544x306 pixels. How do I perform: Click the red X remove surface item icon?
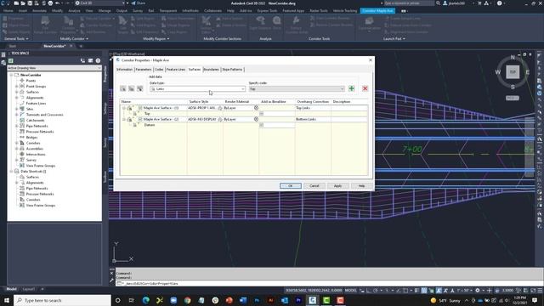(365, 88)
